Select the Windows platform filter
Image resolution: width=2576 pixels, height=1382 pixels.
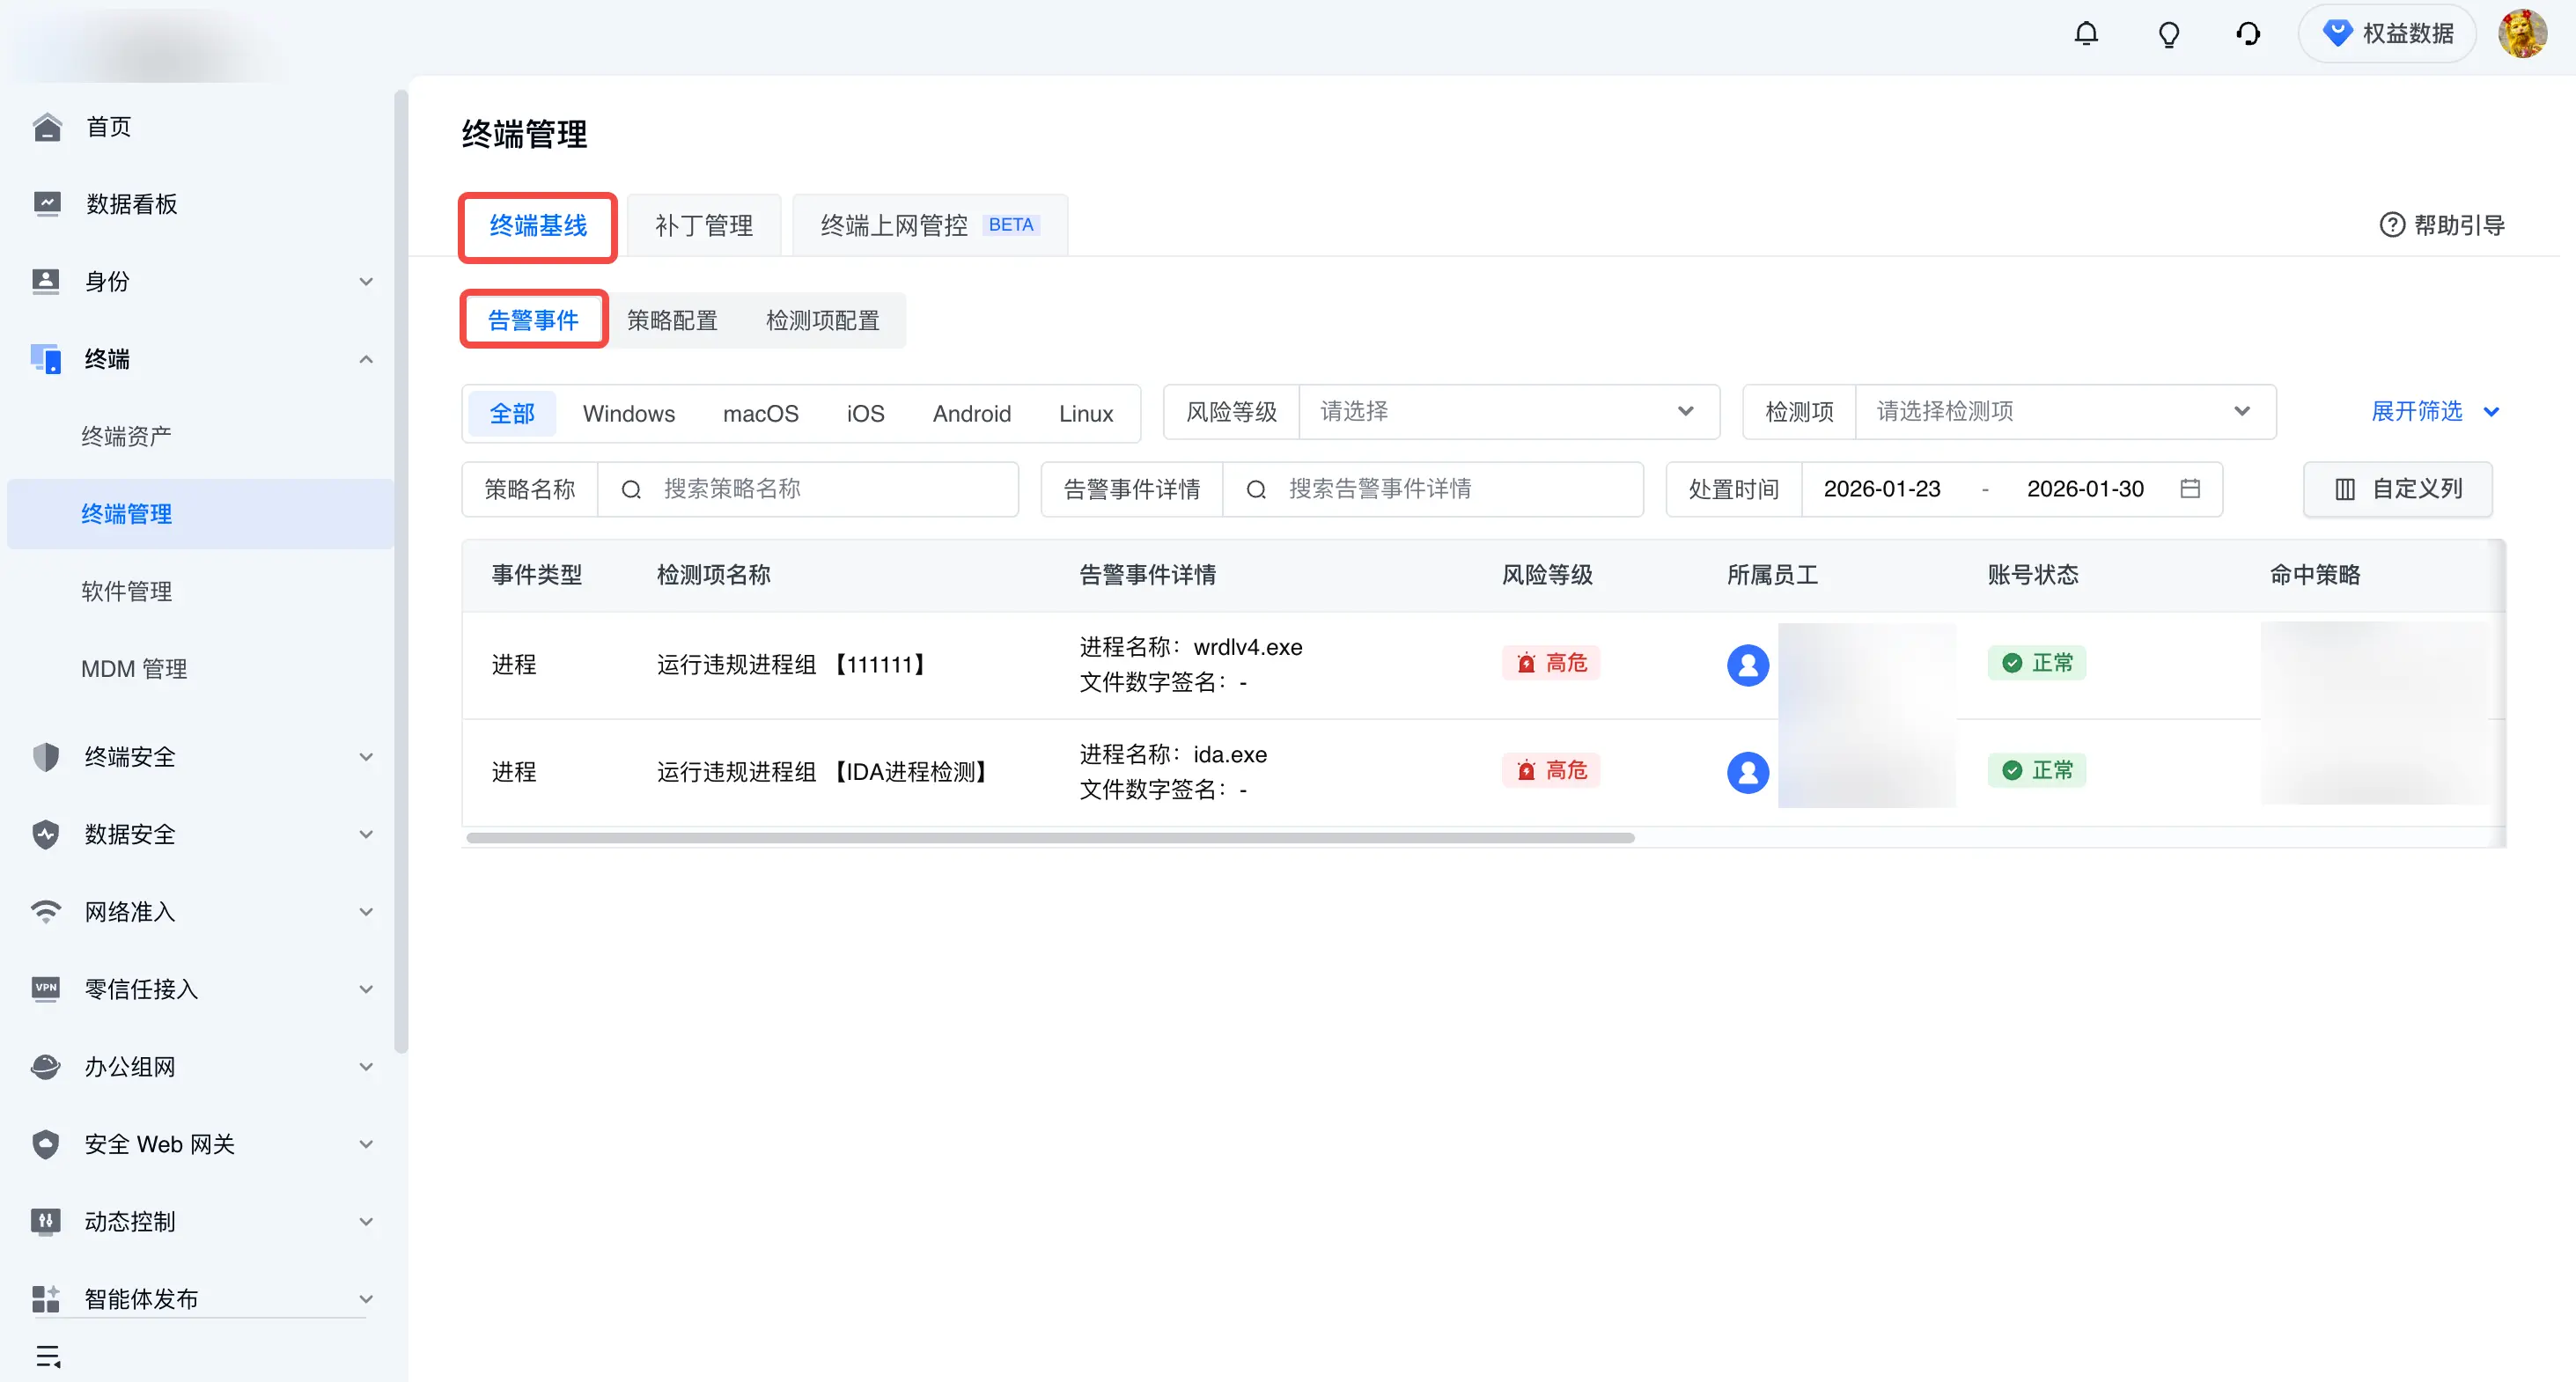(x=629, y=413)
